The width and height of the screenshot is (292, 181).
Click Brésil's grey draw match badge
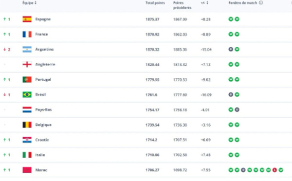tap(231, 94)
